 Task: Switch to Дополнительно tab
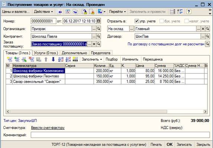coord(74,53)
